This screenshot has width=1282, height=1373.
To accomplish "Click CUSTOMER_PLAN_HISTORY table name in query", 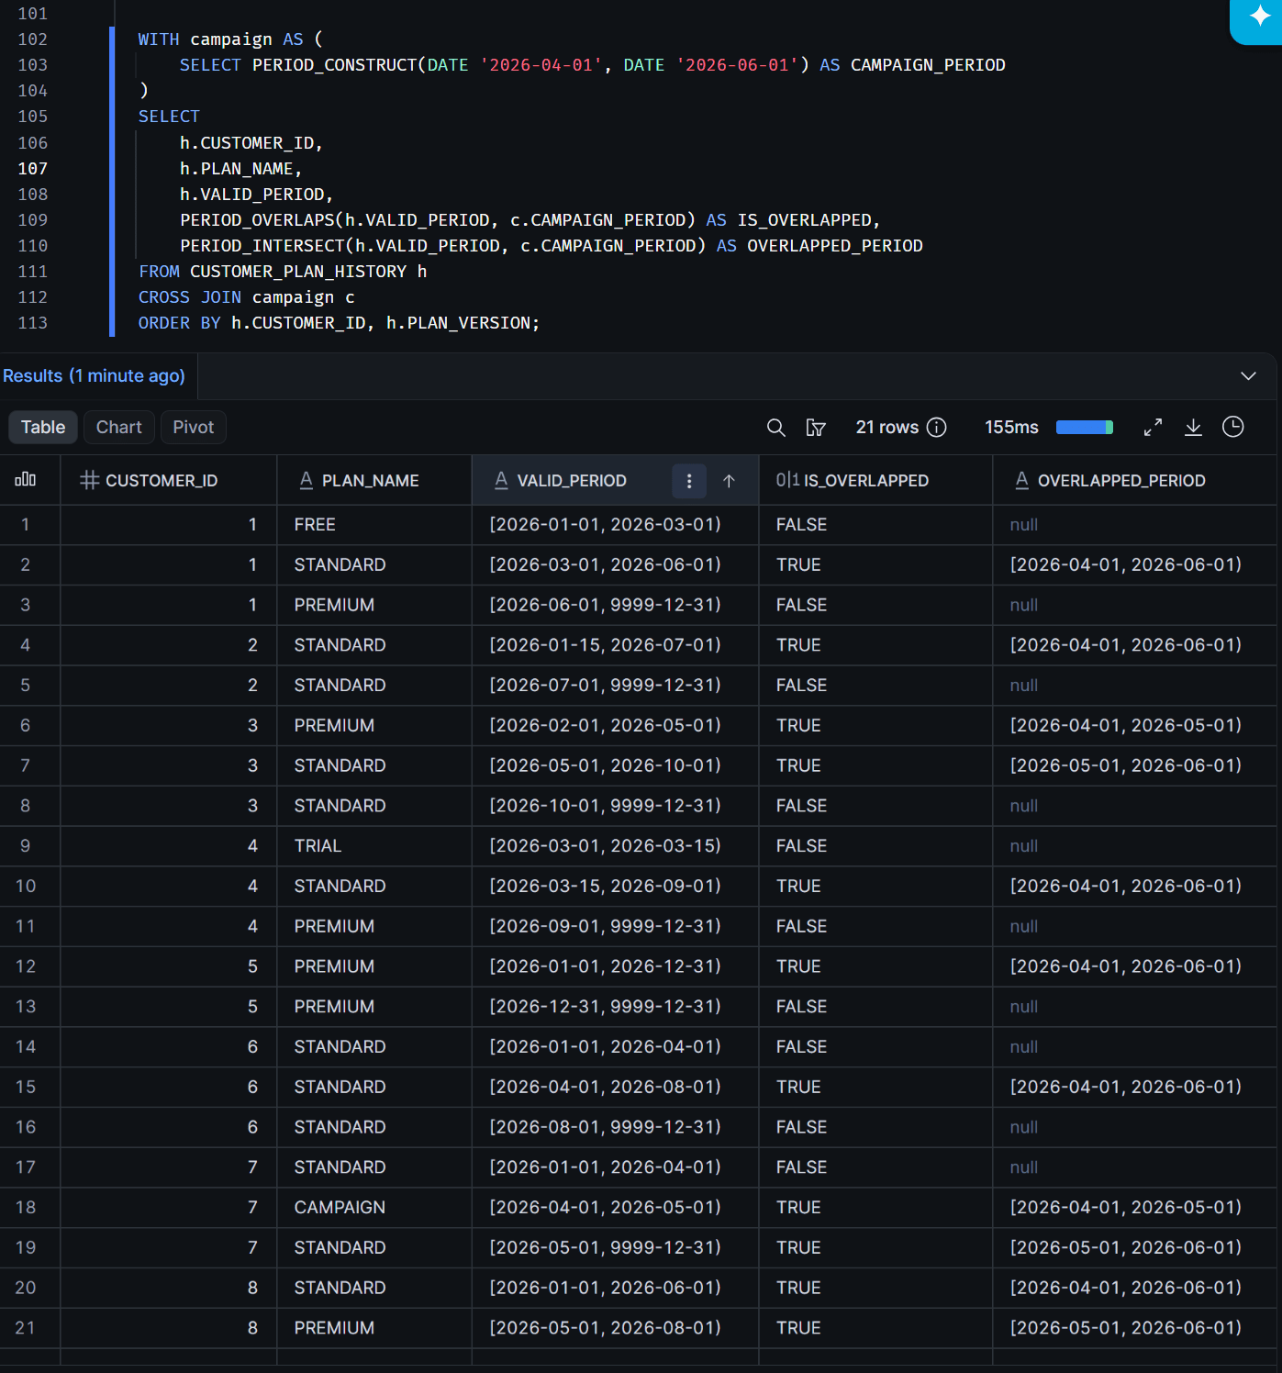I will tap(298, 272).
